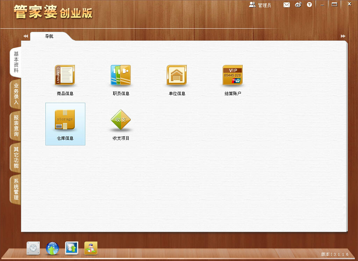Viewport: 358px width, 261px height.
Task: Click the 管理员 user account label
Action: (x=260, y=5)
